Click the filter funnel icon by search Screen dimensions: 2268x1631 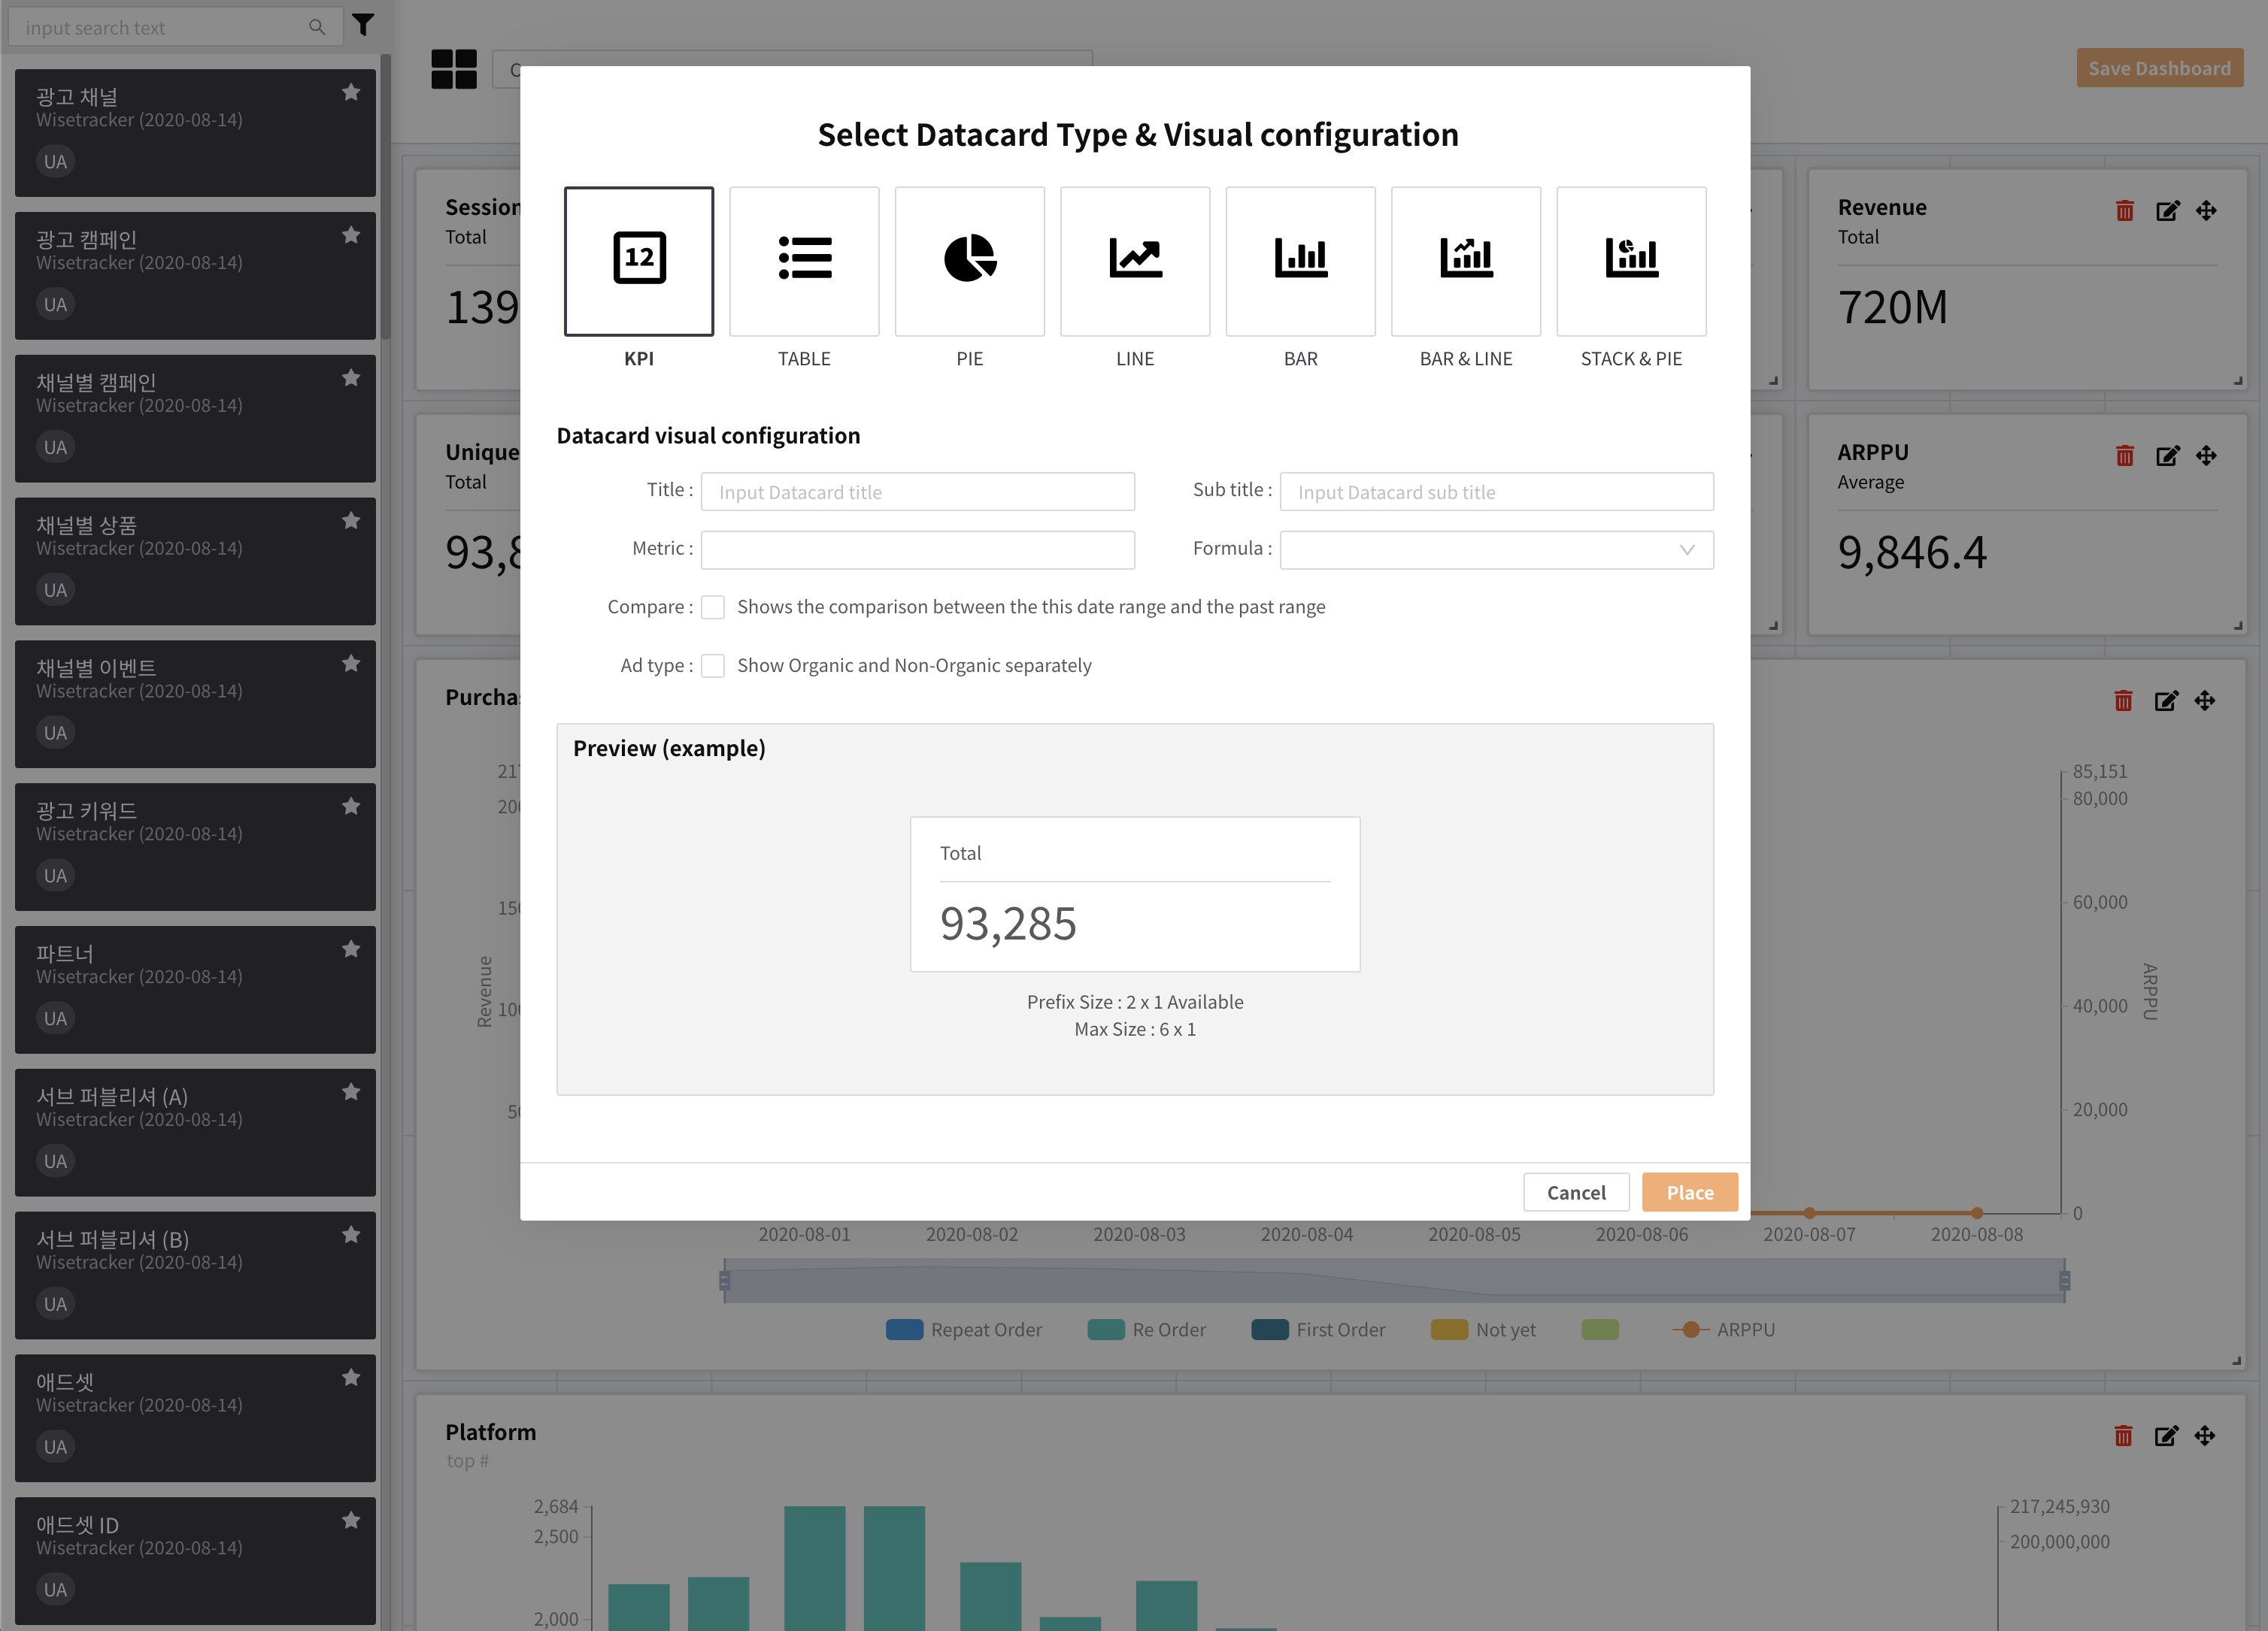click(363, 25)
